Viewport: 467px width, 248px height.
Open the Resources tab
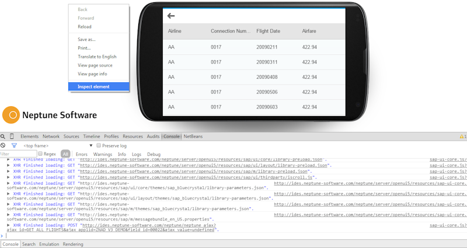click(x=133, y=137)
